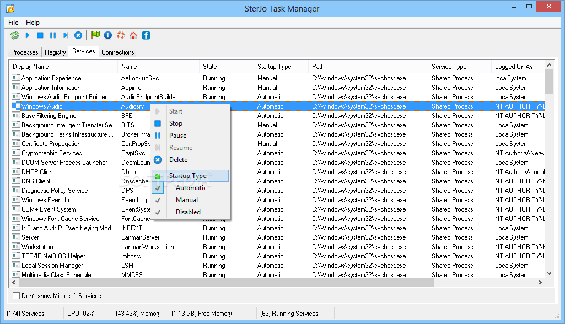The width and height of the screenshot is (565, 324).
Task: Start service using toolbar play icon
Action: (28, 35)
